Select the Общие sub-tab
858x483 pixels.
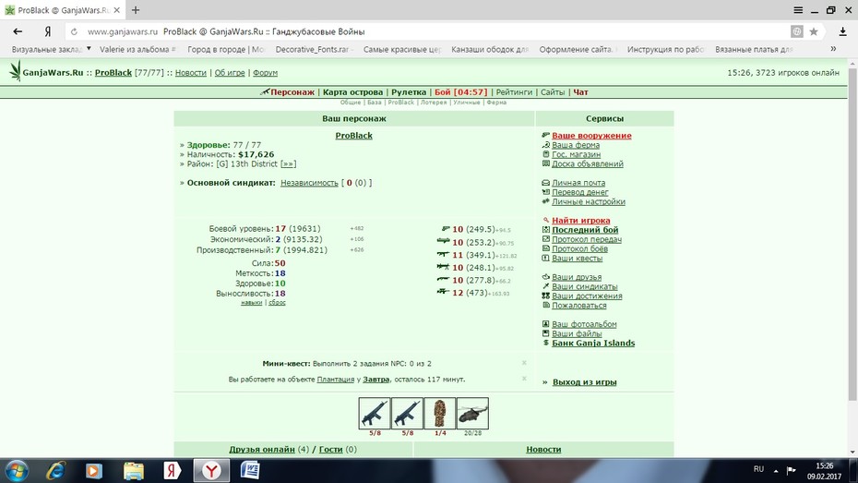[x=351, y=103]
